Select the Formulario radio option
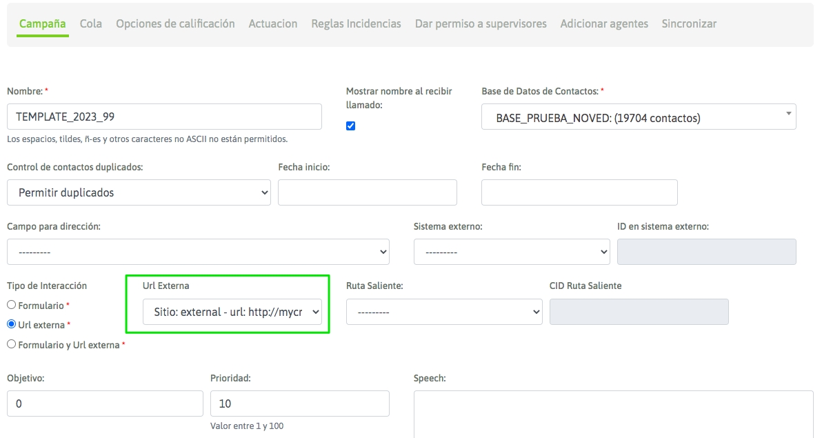The image size is (822, 438). pos(12,305)
